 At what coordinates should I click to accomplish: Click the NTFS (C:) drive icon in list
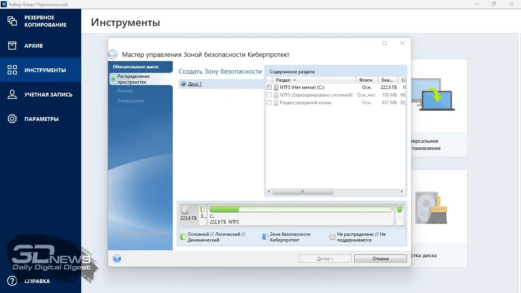(276, 87)
